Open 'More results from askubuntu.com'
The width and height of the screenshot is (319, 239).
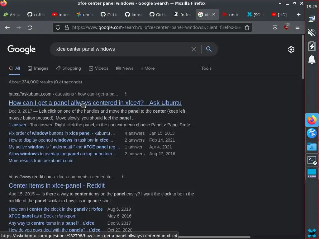41,161
